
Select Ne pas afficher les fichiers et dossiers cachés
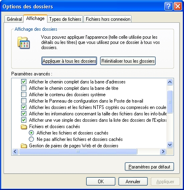pyautogui.click(x=32, y=139)
